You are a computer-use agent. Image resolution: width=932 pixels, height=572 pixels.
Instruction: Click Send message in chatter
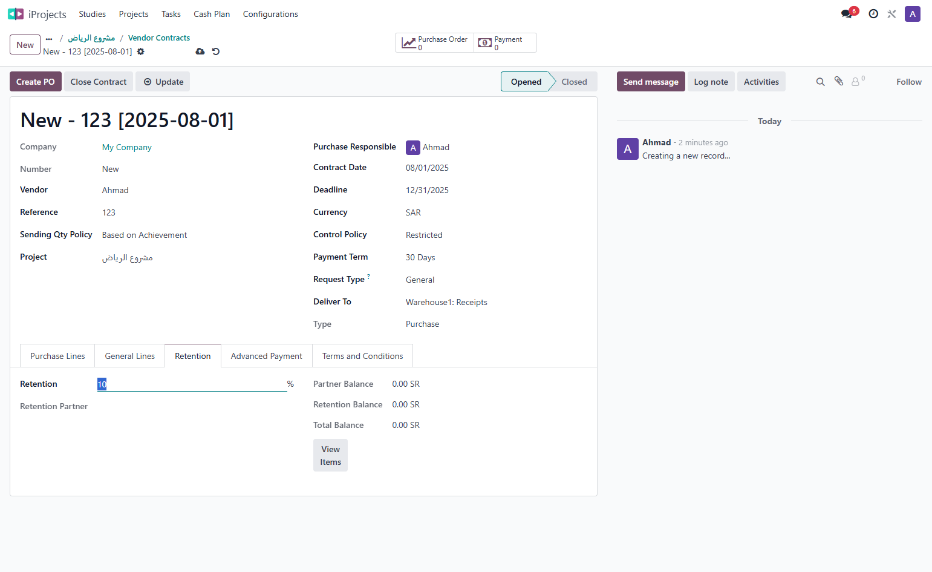point(651,82)
